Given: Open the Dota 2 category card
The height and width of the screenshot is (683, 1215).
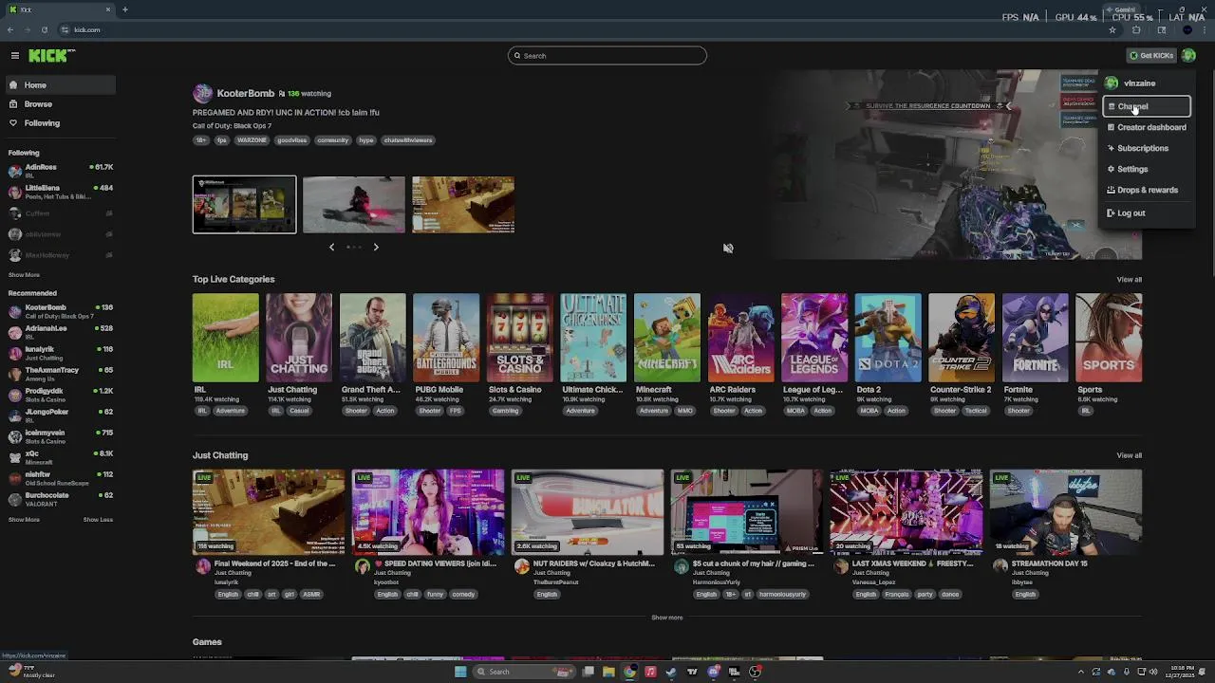Looking at the screenshot, I should coord(888,338).
